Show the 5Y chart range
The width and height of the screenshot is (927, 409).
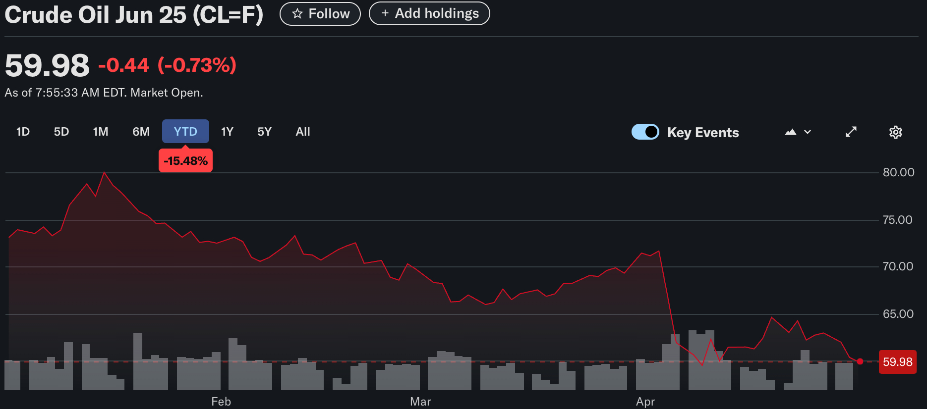264,132
